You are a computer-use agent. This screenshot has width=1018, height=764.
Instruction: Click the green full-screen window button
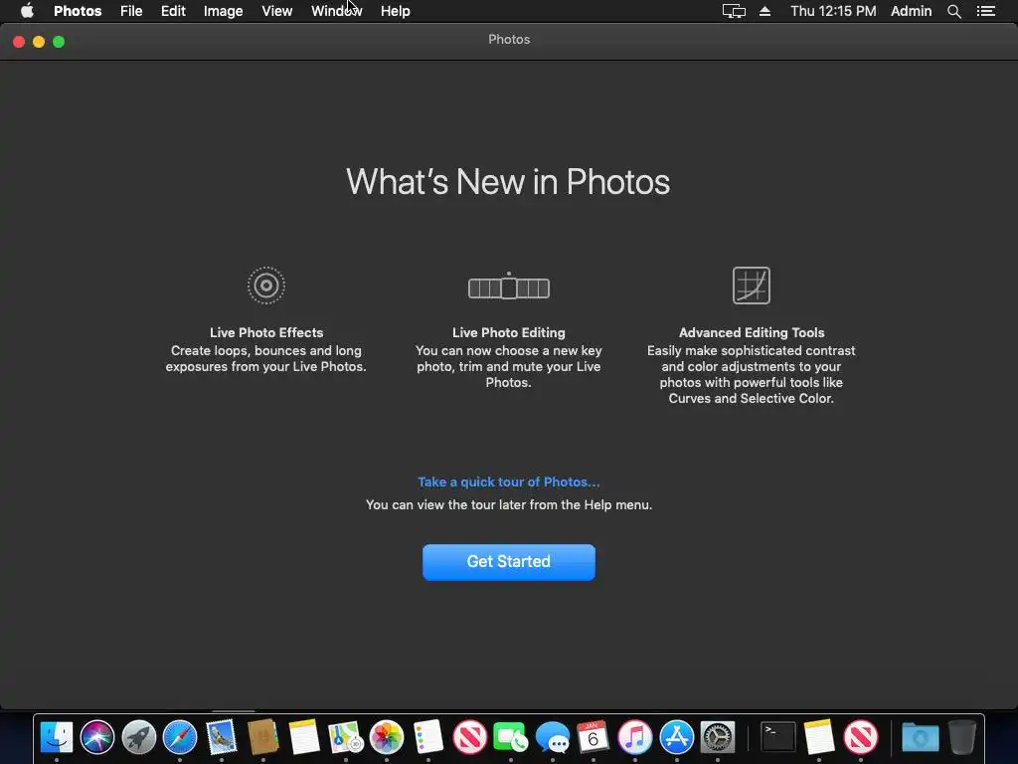(x=59, y=42)
